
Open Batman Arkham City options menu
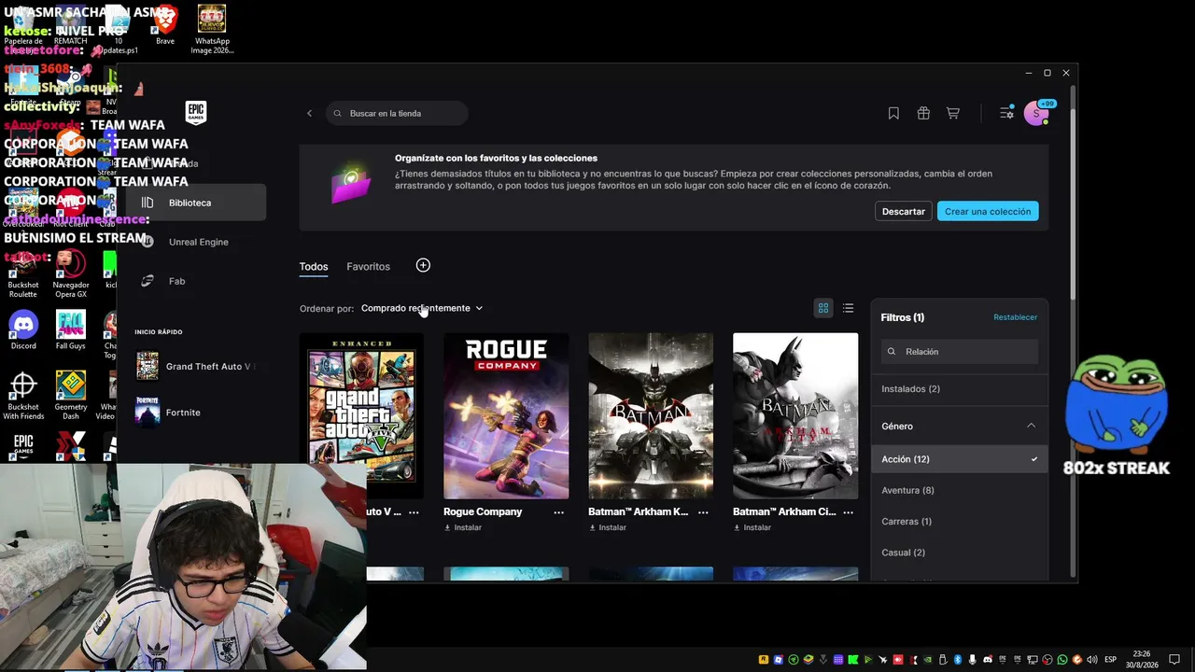pos(848,512)
